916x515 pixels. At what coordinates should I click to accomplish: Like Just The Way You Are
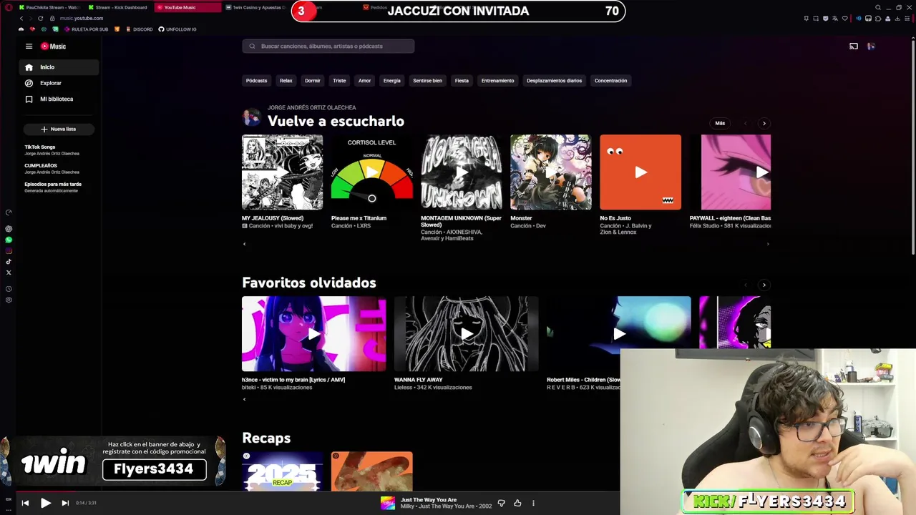point(517,503)
